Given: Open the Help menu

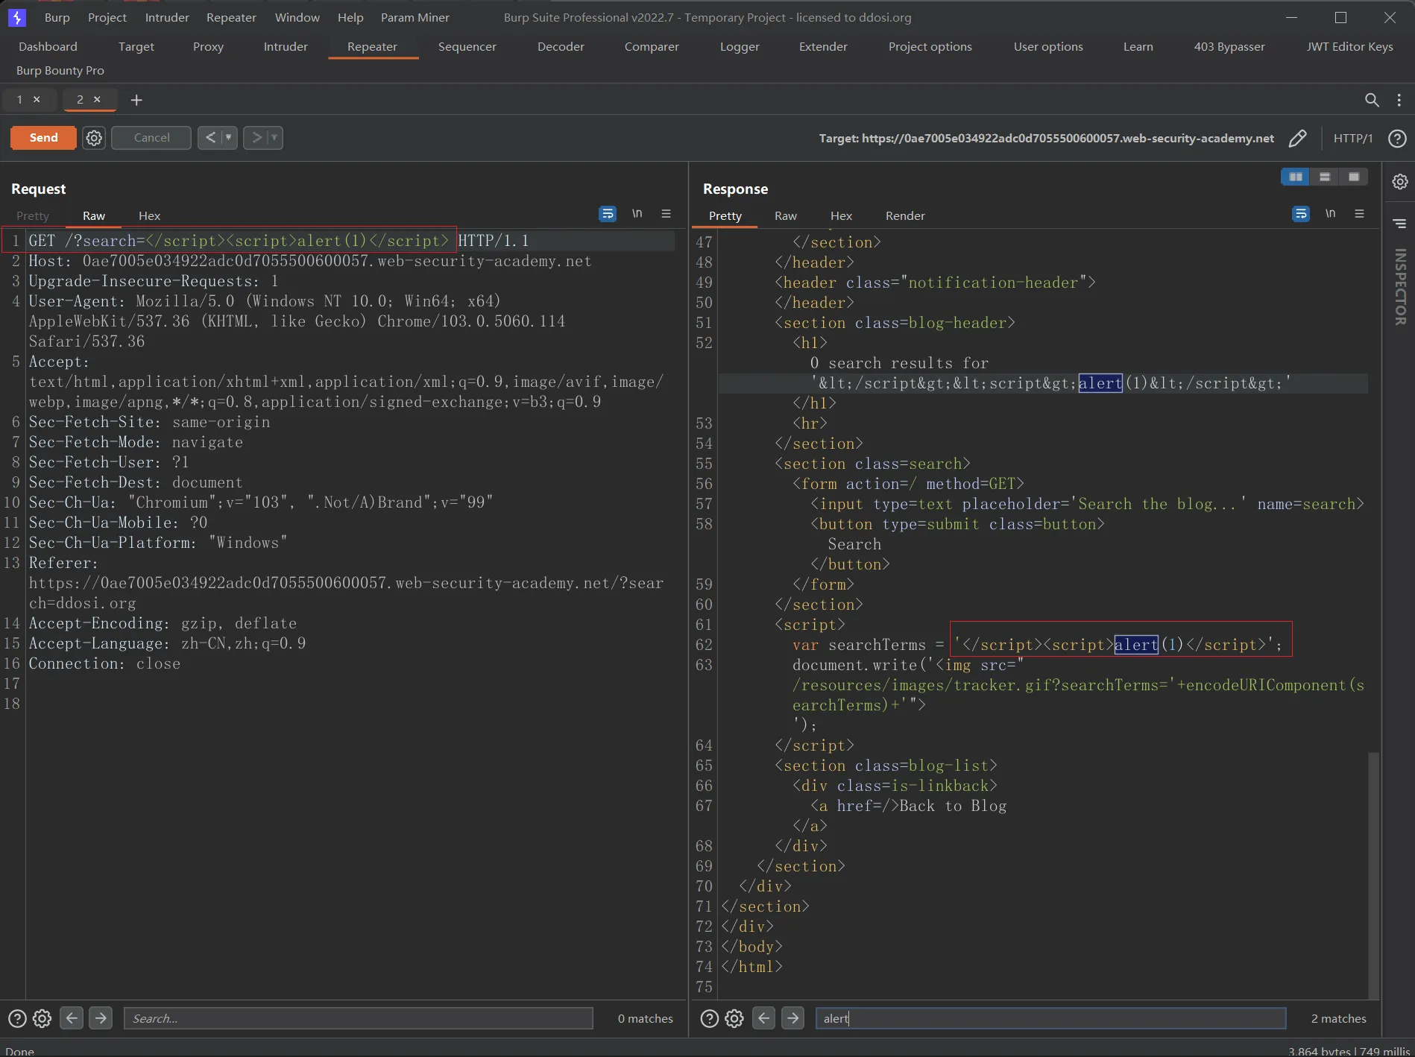Looking at the screenshot, I should (x=350, y=17).
